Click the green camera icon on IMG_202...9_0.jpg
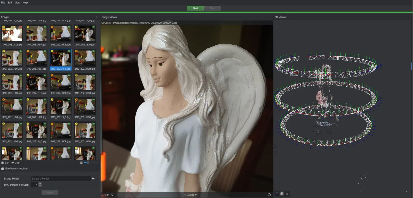413x198 pixels. point(69,51)
